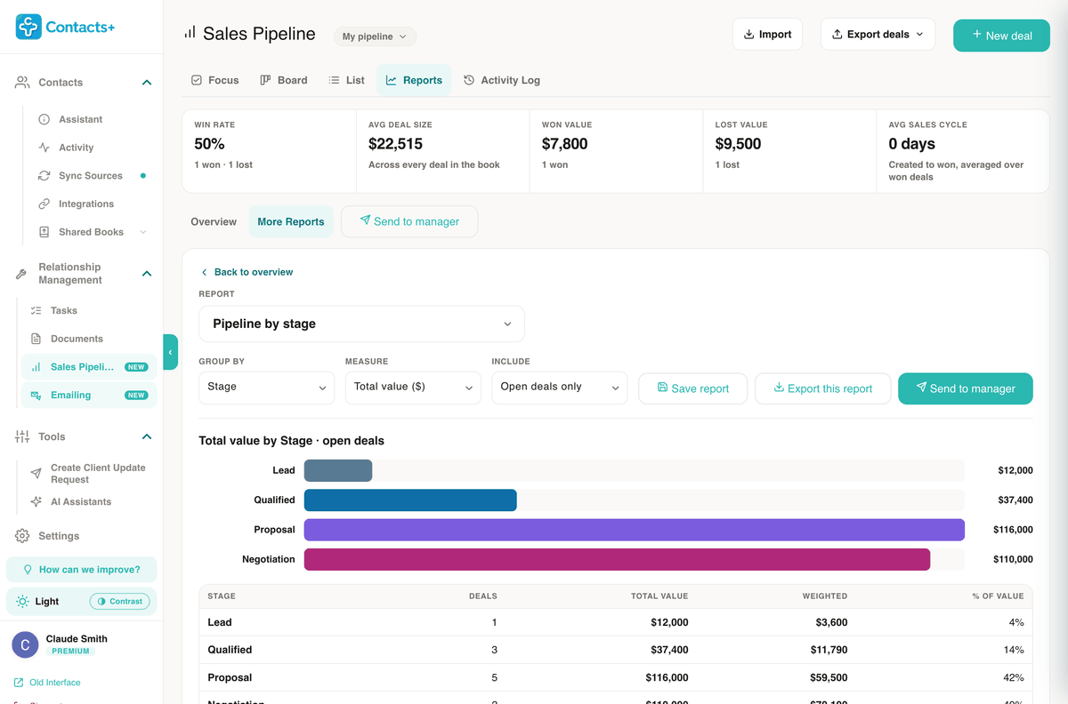1068x704 pixels.
Task: Switch to the List tab
Action: pos(346,80)
